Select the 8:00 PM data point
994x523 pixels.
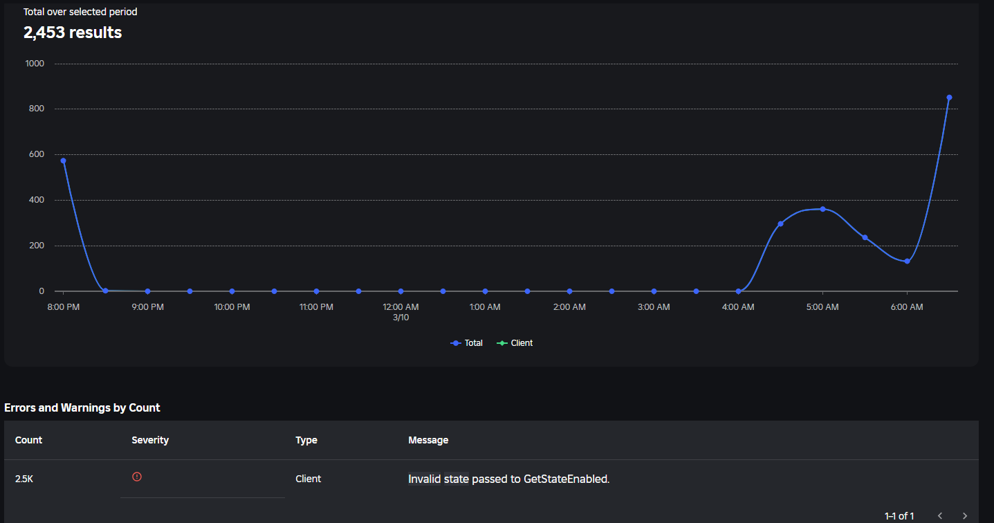63,160
